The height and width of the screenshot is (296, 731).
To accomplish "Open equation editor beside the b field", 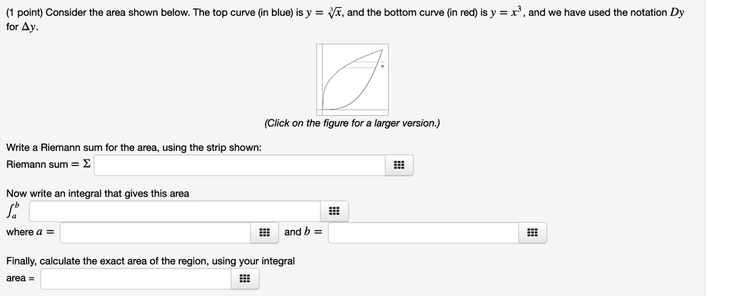I will click(x=533, y=233).
